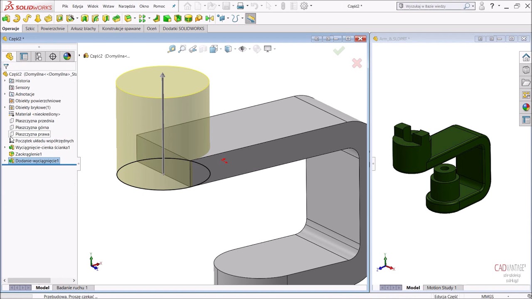The height and width of the screenshot is (299, 532).
Task: Select the Lofted Boss/Base tool
Action: click(38, 18)
